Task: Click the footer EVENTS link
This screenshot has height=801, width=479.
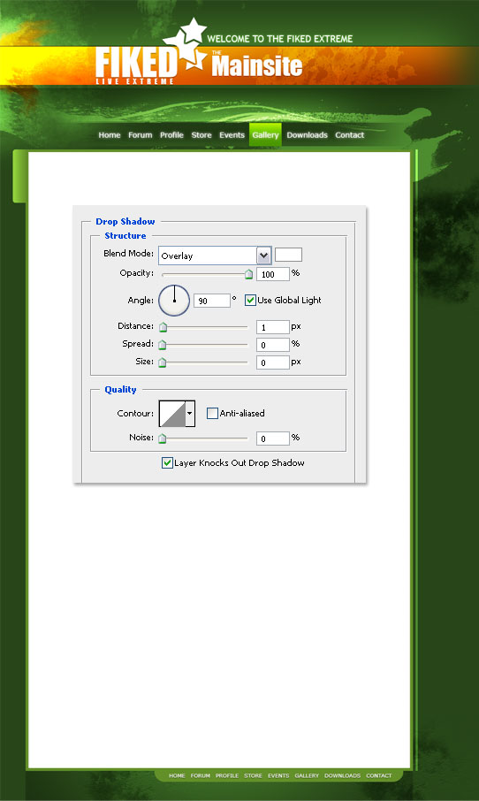Action: coord(278,775)
